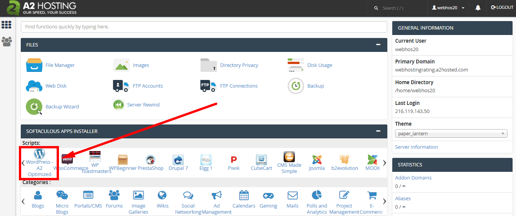Screen dimensions: 516x216
Task: Select Drupal 7 script icon
Action: click(x=178, y=160)
